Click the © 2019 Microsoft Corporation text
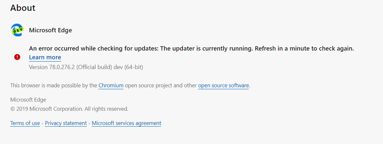Image resolution: width=383 pixels, height=144 pixels. (46, 109)
